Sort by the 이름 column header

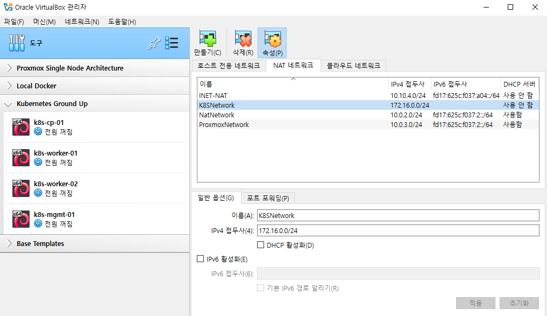pyautogui.click(x=293, y=84)
